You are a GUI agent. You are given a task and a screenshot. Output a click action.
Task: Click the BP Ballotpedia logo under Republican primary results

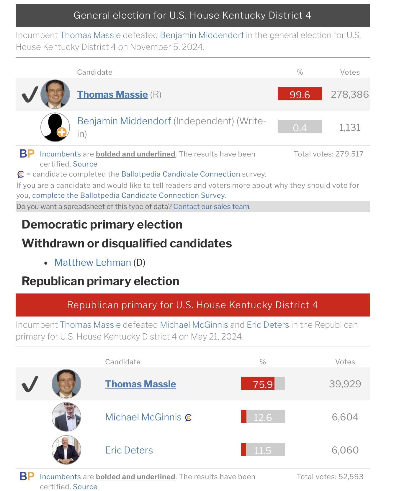(x=27, y=477)
